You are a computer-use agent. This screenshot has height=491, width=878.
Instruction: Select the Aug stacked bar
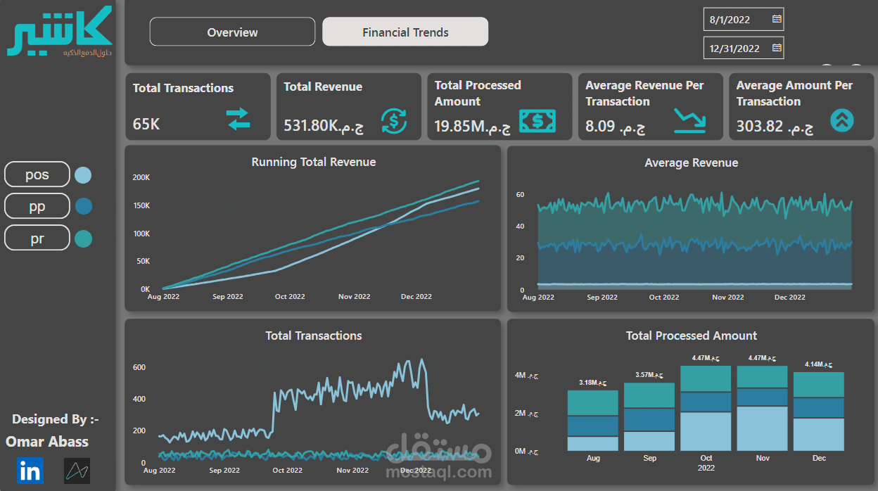click(593, 421)
